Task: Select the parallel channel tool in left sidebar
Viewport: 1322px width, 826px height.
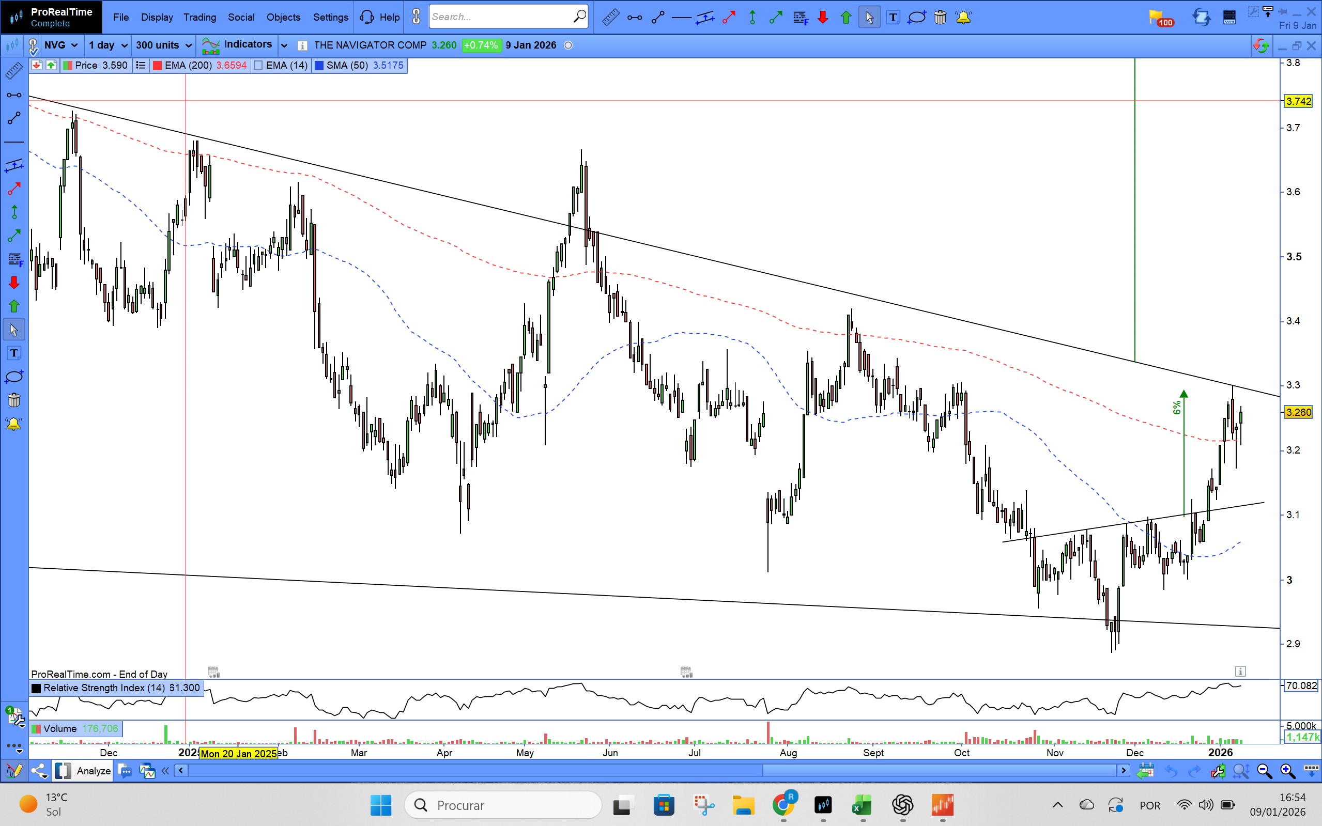Action: pos(13,165)
